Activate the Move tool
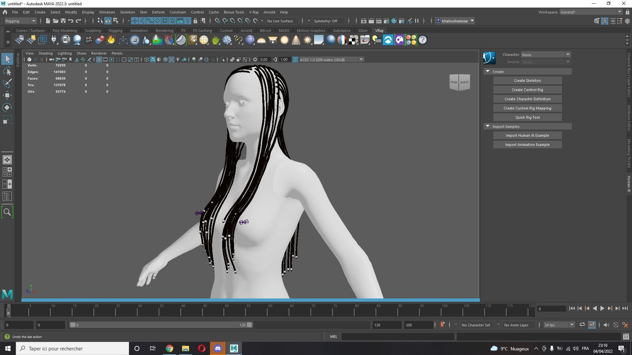Viewport: 632px width, 355px height. 7,95
